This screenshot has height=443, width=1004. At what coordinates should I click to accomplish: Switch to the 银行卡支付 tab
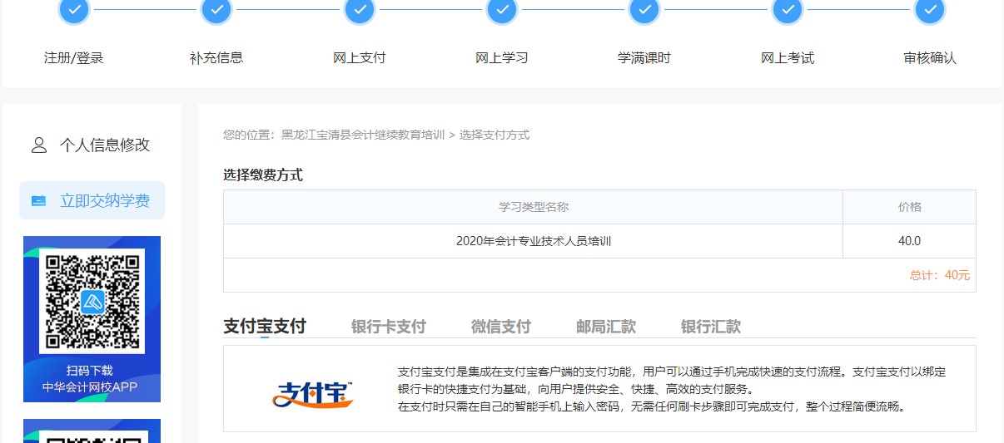[x=389, y=327]
